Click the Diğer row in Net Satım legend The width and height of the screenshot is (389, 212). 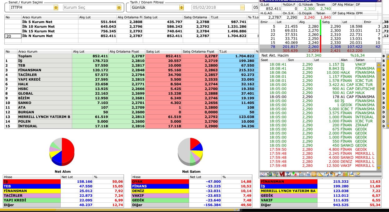pyautogui.click(x=192, y=205)
